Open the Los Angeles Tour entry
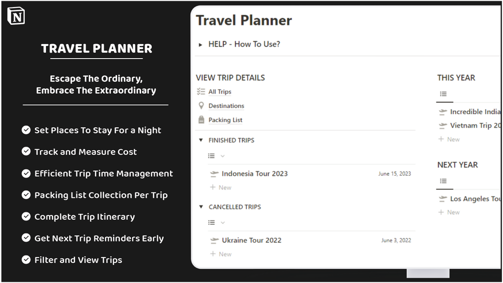 [x=474, y=199]
